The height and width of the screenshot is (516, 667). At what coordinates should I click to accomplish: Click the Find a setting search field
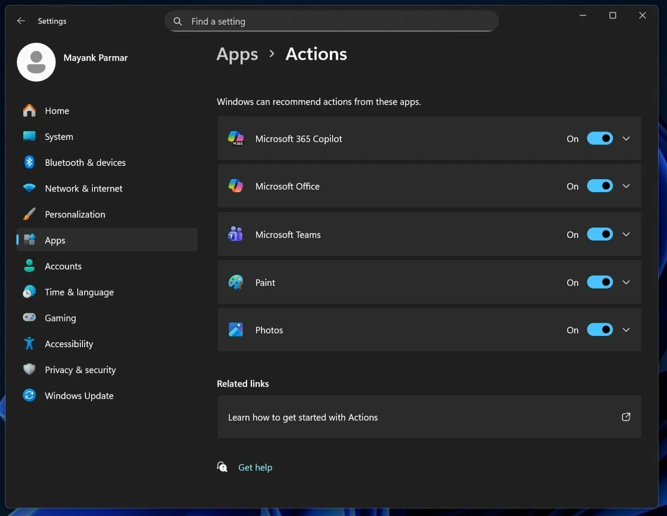[x=331, y=21]
